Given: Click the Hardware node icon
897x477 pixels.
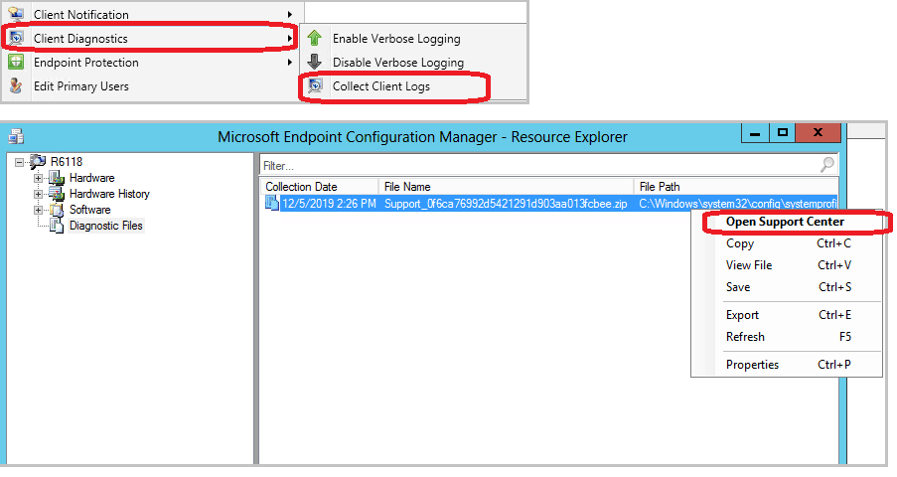Looking at the screenshot, I should tap(56, 178).
